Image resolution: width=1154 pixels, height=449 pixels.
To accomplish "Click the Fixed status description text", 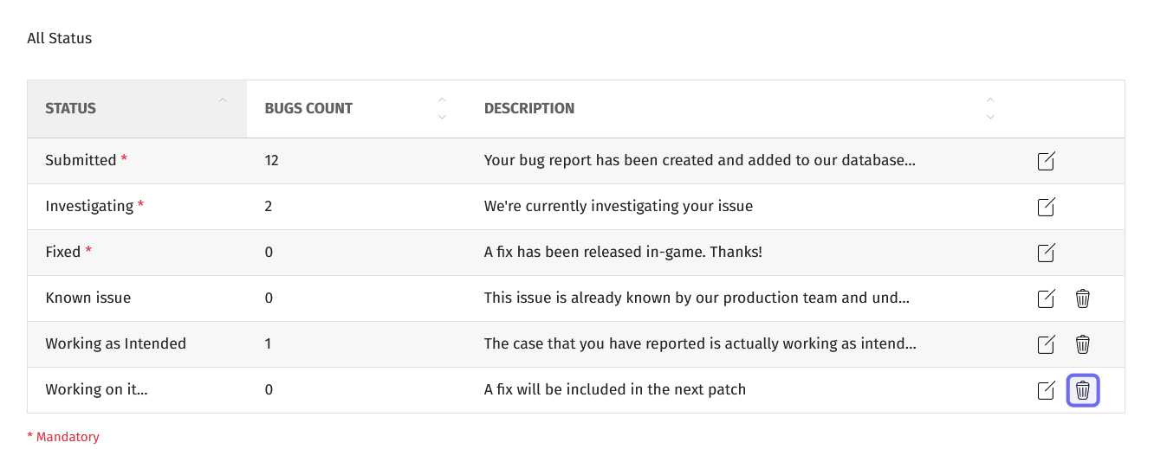I will pos(623,252).
